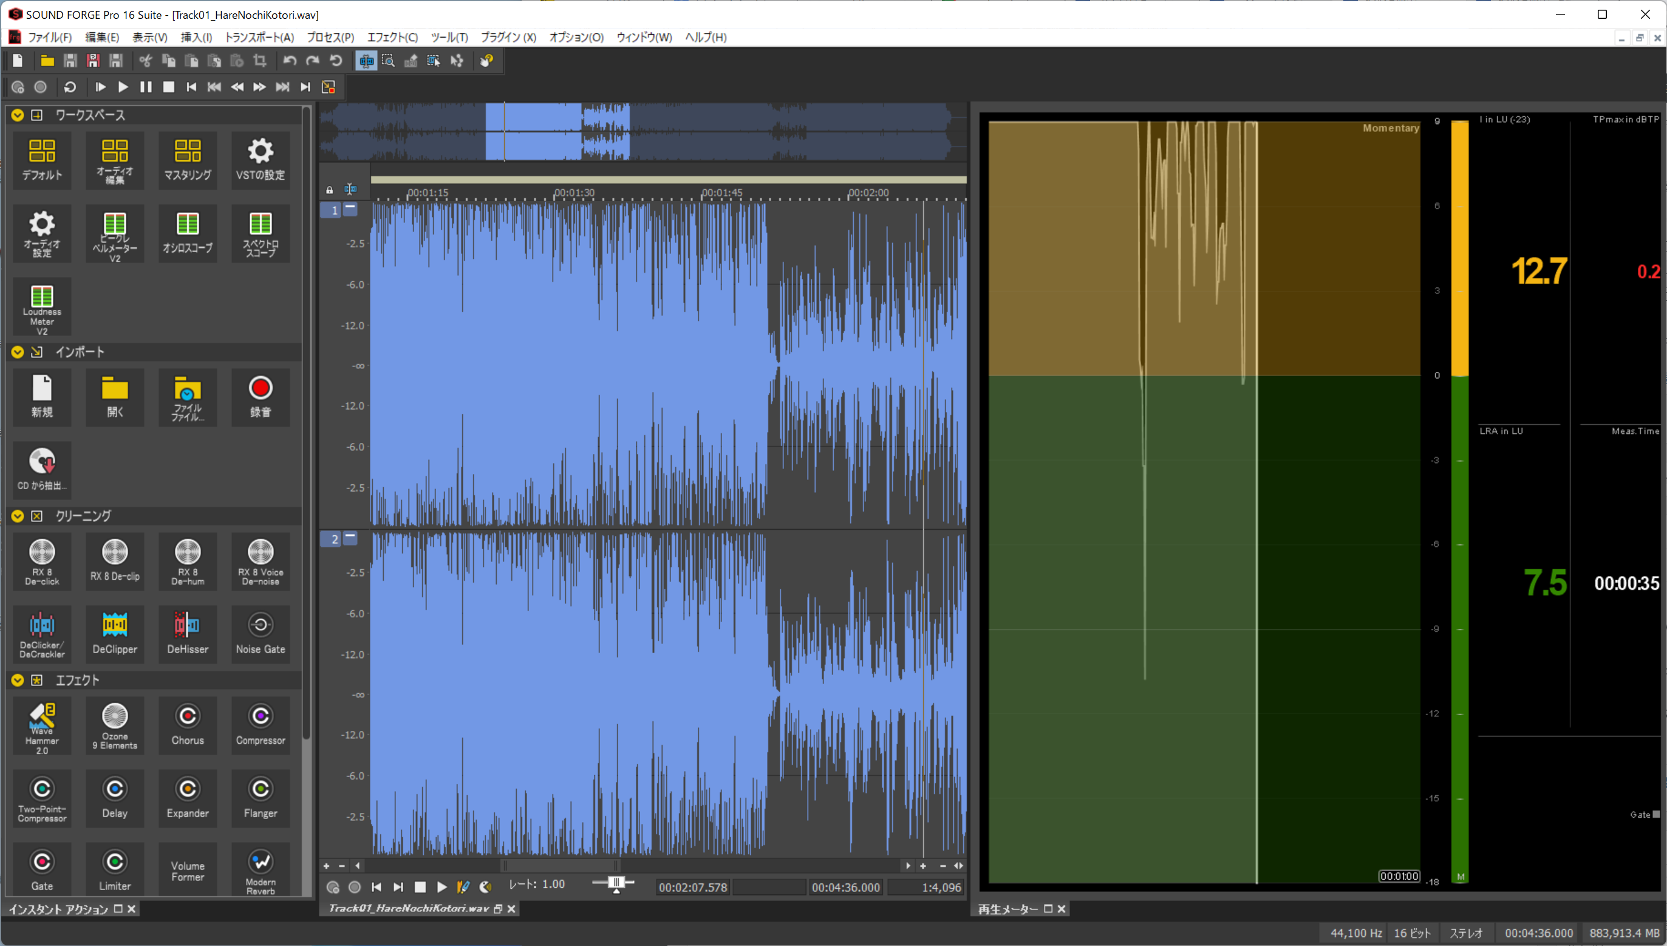
Task: Click the 00:02:07.578 position field
Action: click(693, 888)
